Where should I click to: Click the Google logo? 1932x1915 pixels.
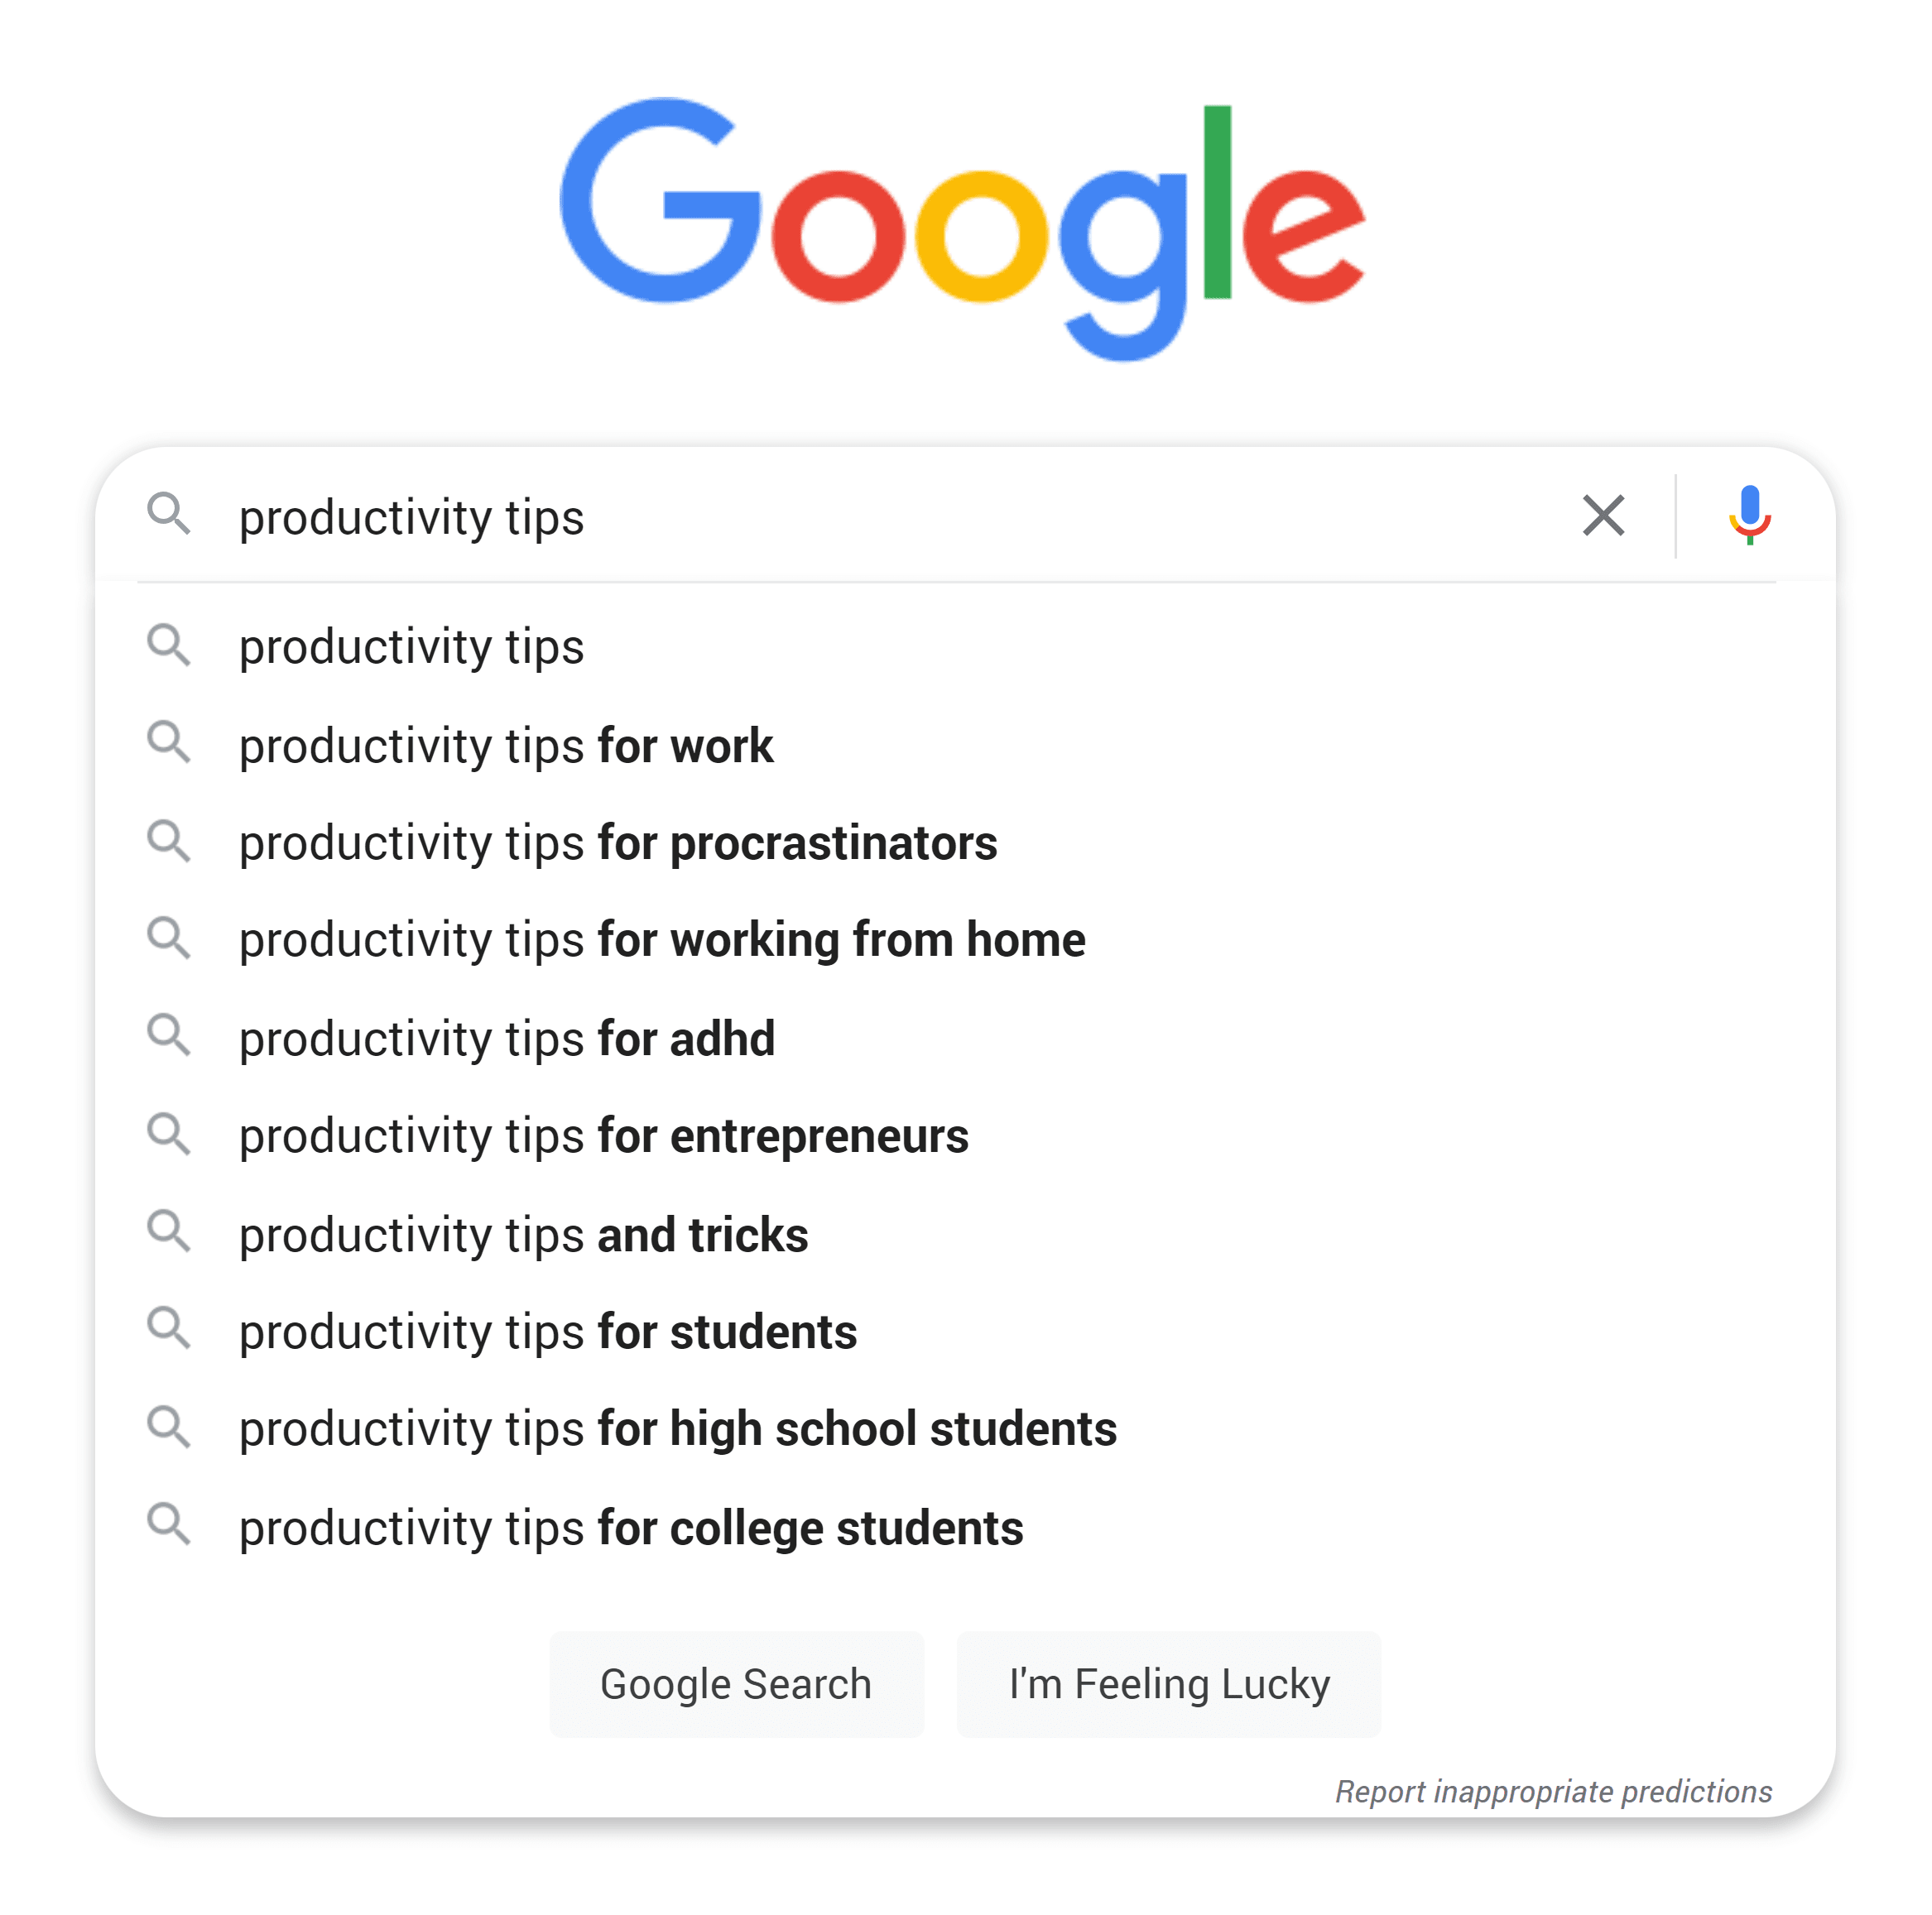[x=962, y=229]
